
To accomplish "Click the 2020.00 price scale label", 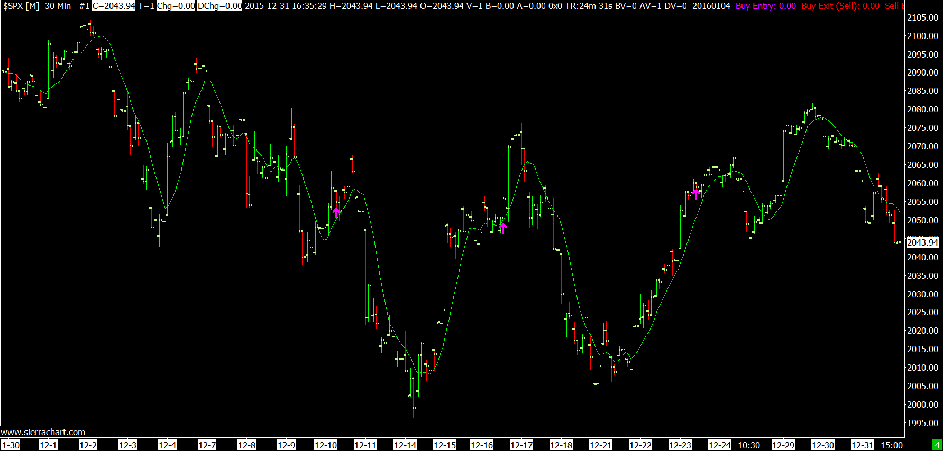I will (922, 331).
